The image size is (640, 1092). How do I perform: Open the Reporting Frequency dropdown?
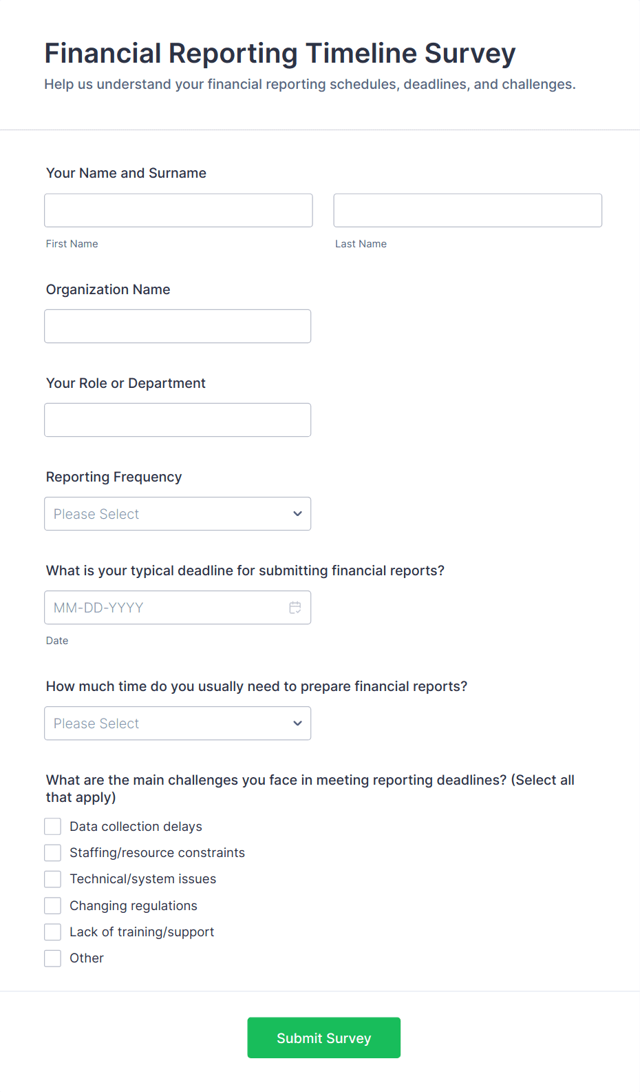coord(177,514)
